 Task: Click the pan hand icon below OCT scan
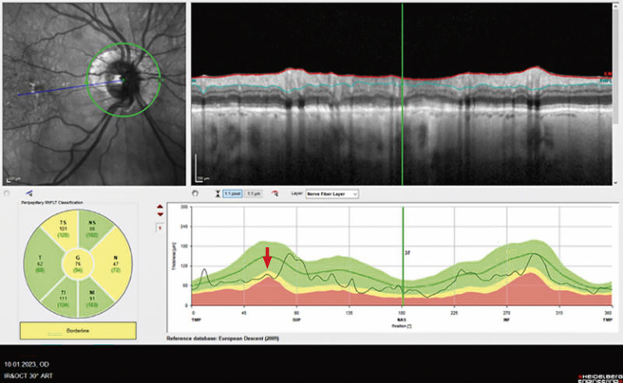196,192
